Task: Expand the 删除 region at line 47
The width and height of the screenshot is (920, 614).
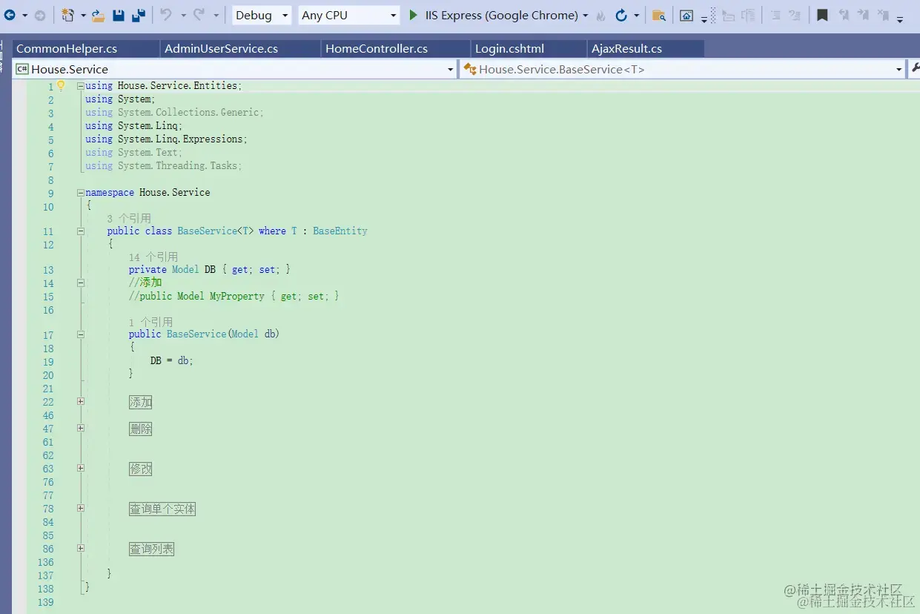Action: coord(80,428)
